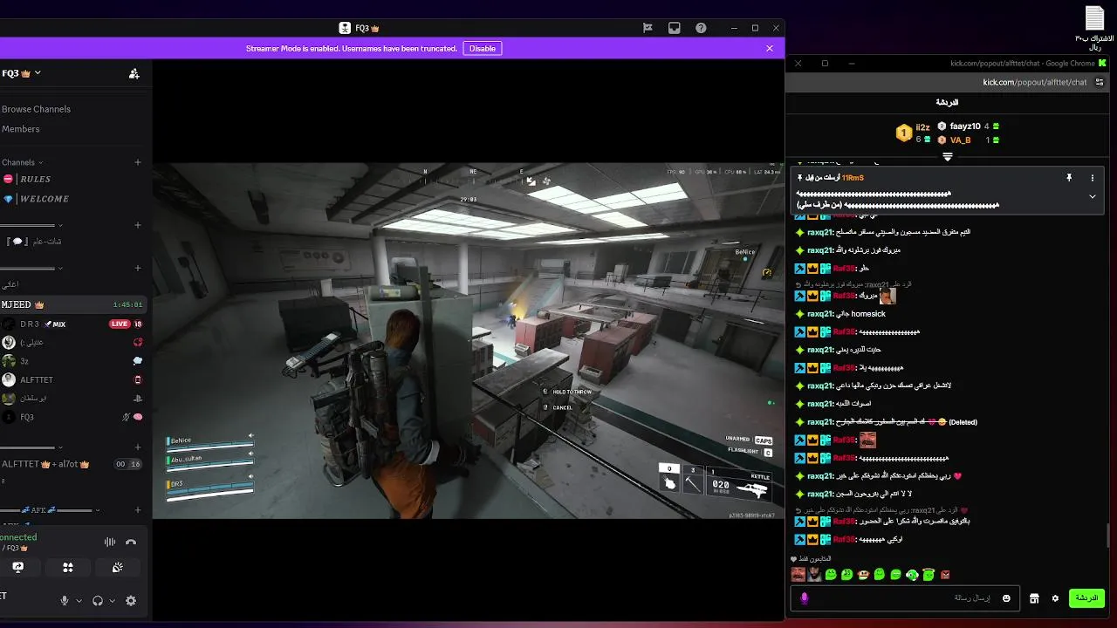The image size is (1117, 628).
Task: Click the share your screen button
Action: point(17,567)
